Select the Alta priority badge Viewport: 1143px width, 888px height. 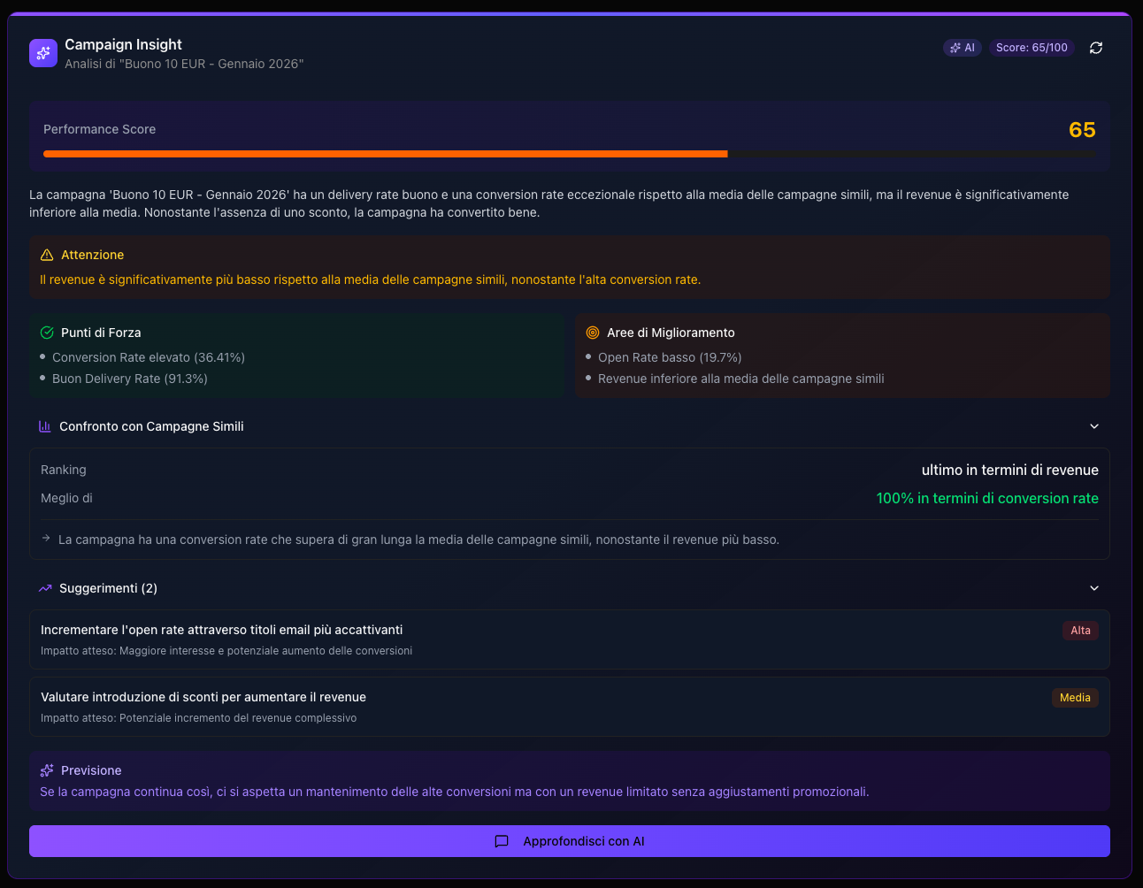pyautogui.click(x=1080, y=631)
